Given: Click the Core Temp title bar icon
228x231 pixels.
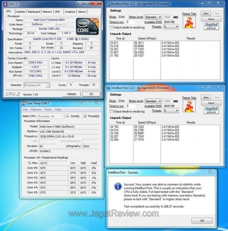Looking at the screenshot, I should [x=23, y=103].
